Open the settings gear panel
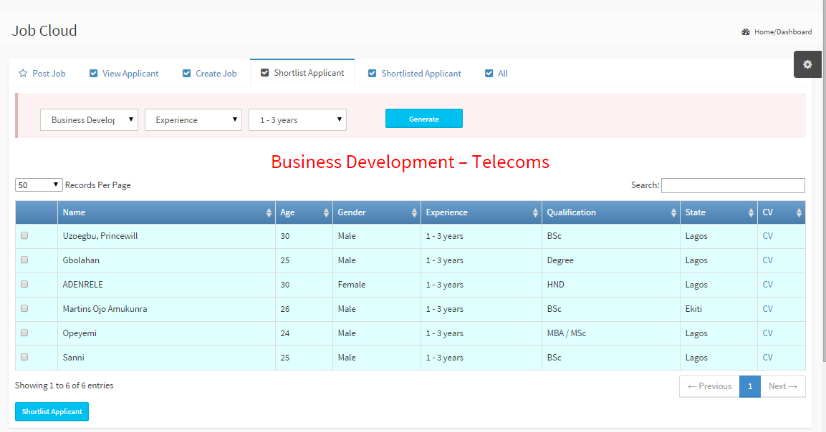The height and width of the screenshot is (432, 826). [x=807, y=64]
